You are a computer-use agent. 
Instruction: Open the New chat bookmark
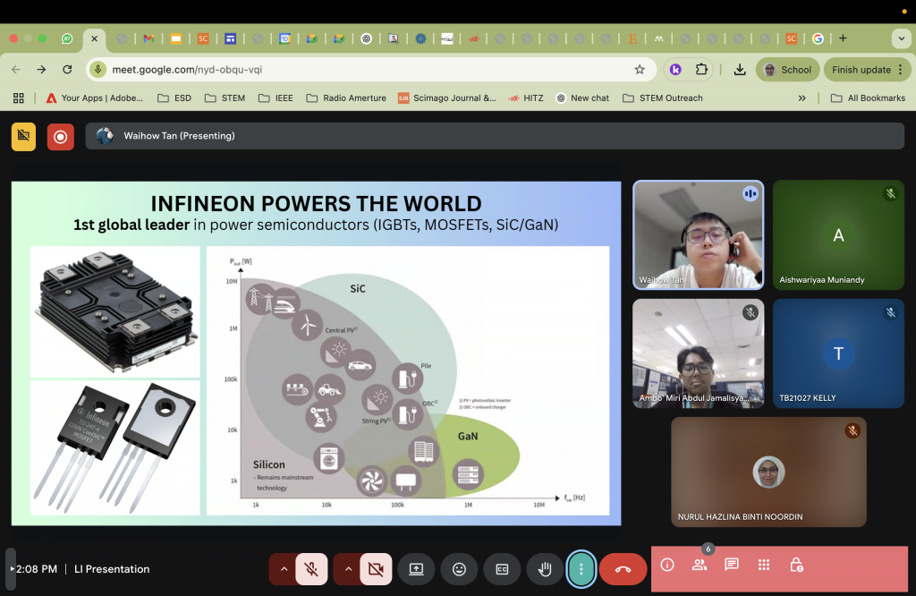[x=582, y=98]
